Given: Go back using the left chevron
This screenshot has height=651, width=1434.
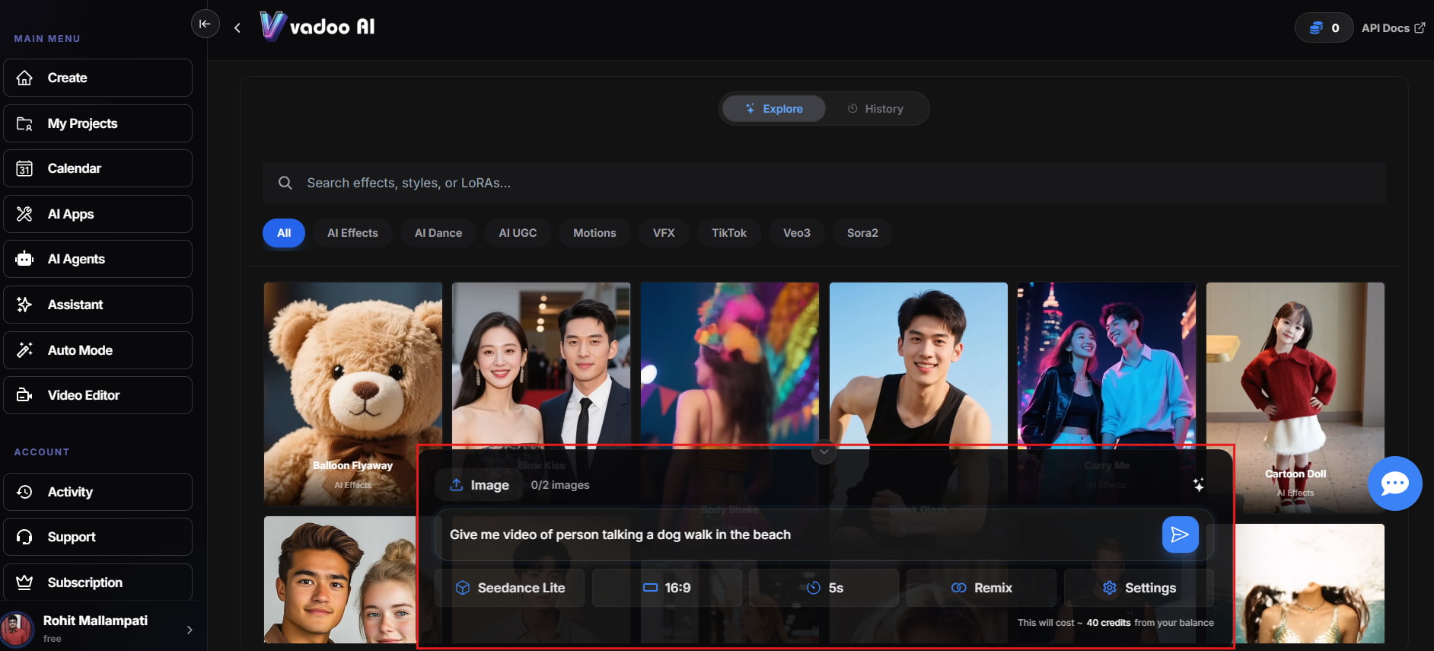Looking at the screenshot, I should [237, 28].
